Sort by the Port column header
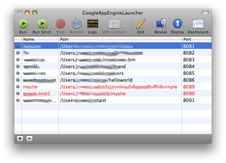This screenshot has height=163, width=226. pyautogui.click(x=196, y=39)
